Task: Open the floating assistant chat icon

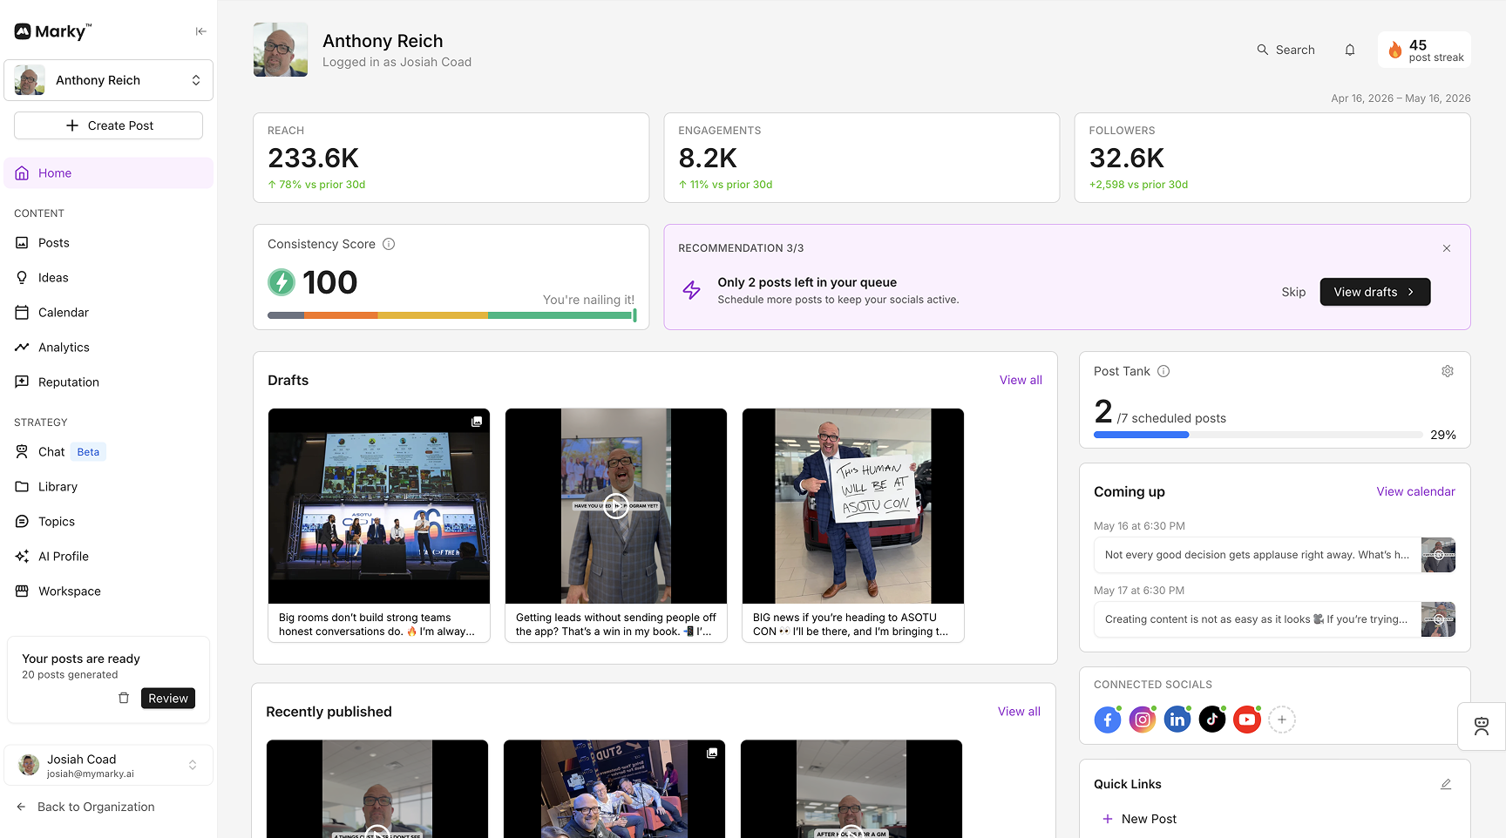Action: [1481, 726]
